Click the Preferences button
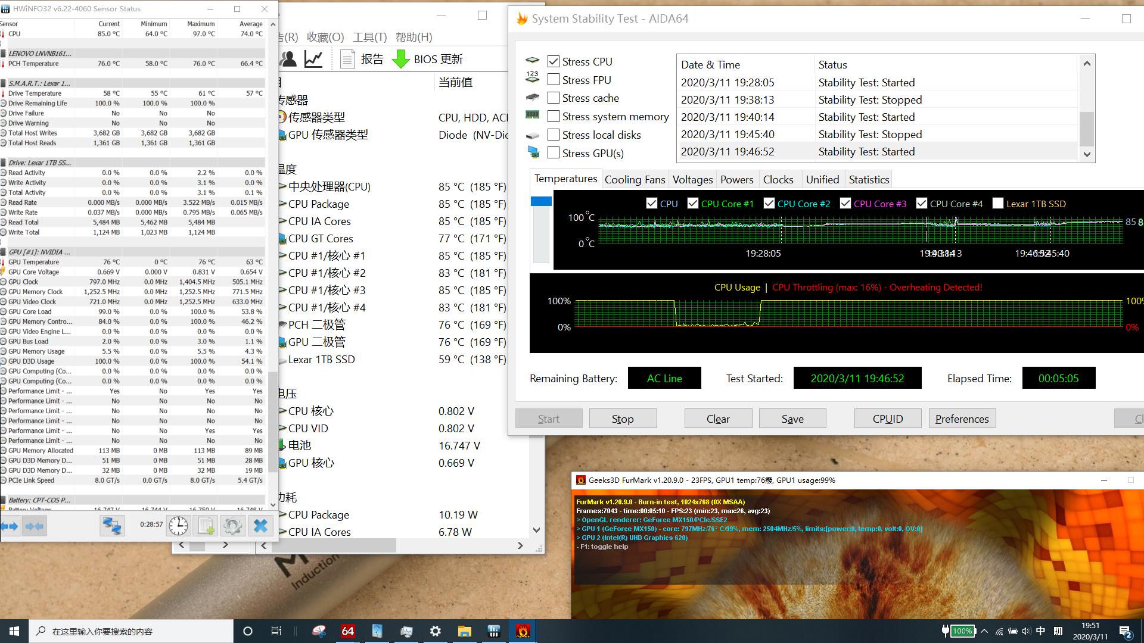Image resolution: width=1144 pixels, height=643 pixels. (962, 419)
